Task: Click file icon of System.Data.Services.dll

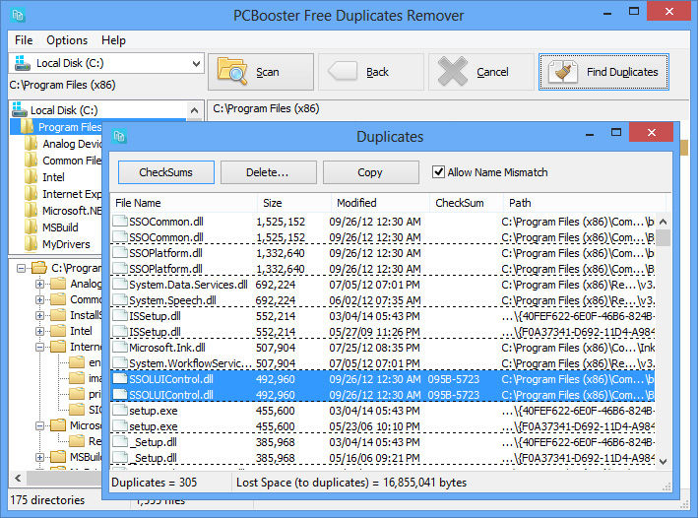Action: pyautogui.click(x=120, y=285)
